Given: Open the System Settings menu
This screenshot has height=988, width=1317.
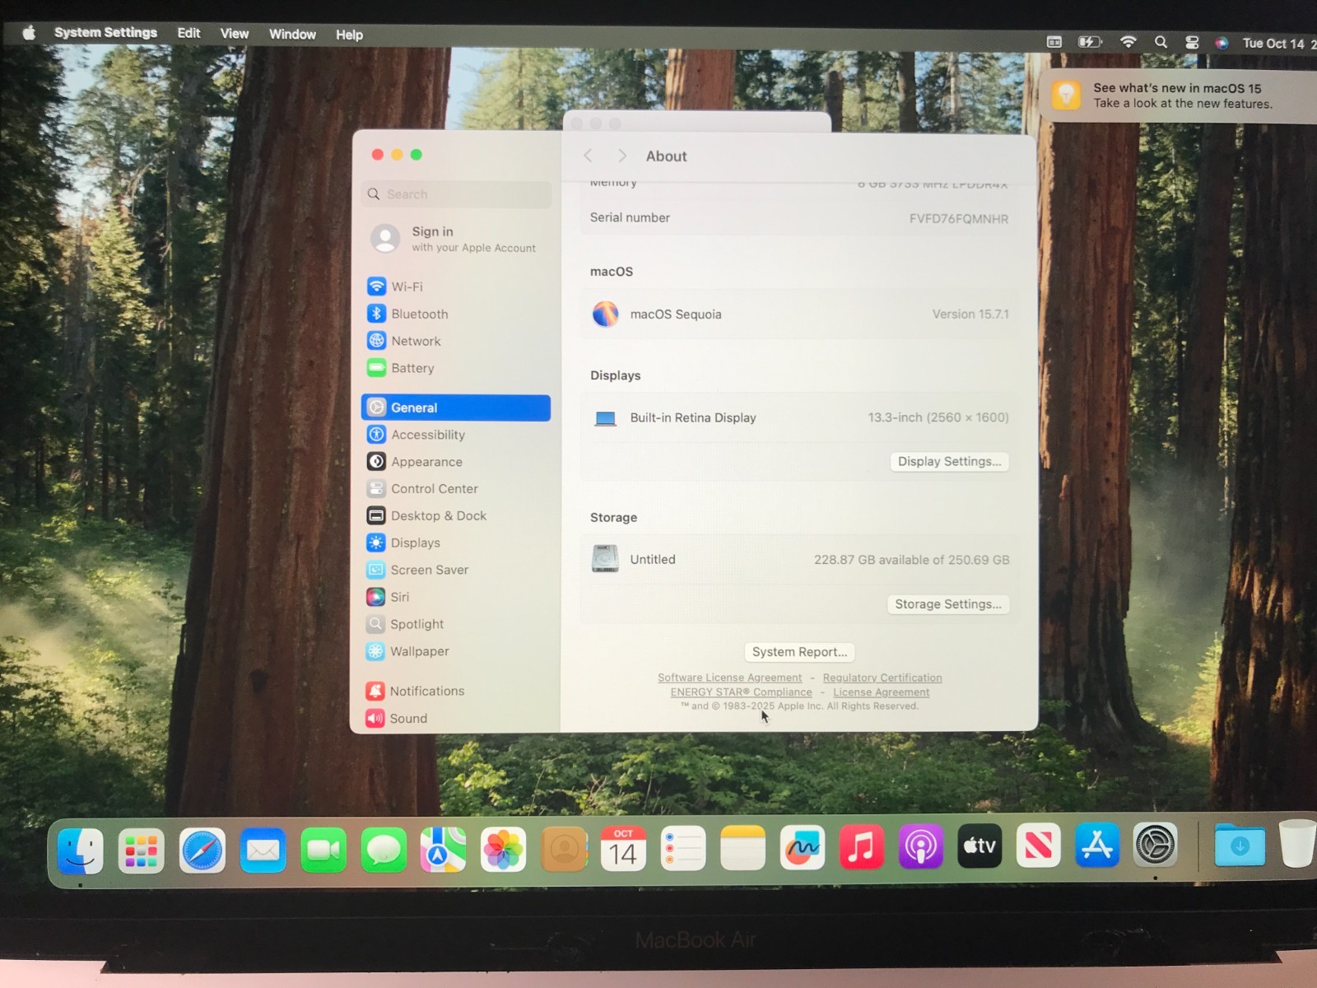Looking at the screenshot, I should point(105,32).
